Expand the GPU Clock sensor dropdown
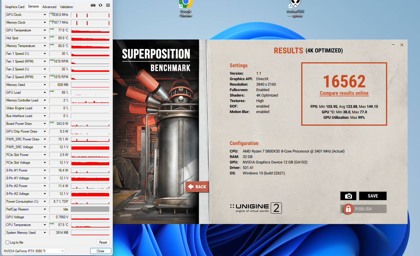This screenshot has width=420, height=256. 45,15
